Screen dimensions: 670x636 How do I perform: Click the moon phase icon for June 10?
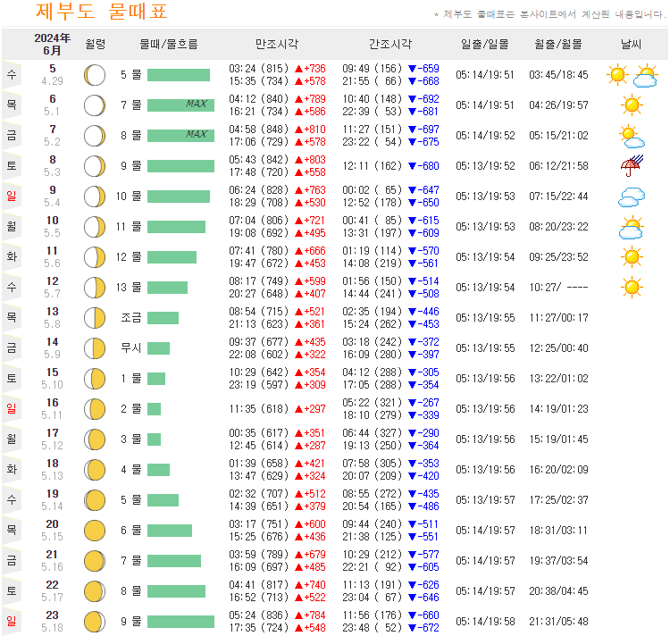point(95,227)
